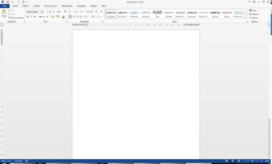The width and height of the screenshot is (272, 164).
Task: Click the Decrease Indent icon
Action: pyautogui.click(x=88, y=12)
